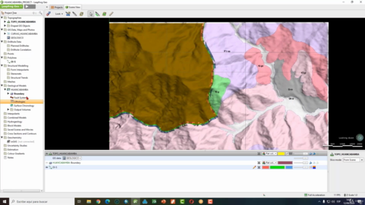Open Flat colour dropdown on Boundary row
365x205 pixels.
tap(269, 163)
